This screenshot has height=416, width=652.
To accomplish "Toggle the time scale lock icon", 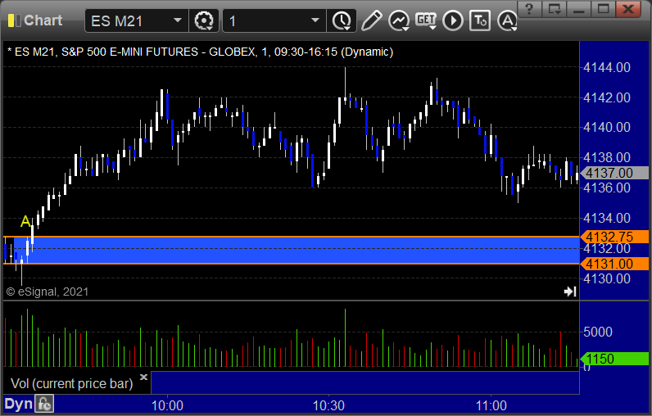I will (44, 404).
